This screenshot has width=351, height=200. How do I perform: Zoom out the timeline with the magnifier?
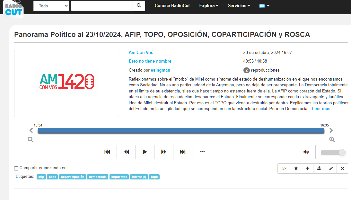pyautogui.click(x=31, y=140)
